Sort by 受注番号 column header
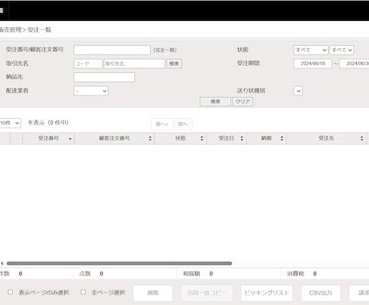The image size is (369, 305). pyautogui.click(x=48, y=138)
